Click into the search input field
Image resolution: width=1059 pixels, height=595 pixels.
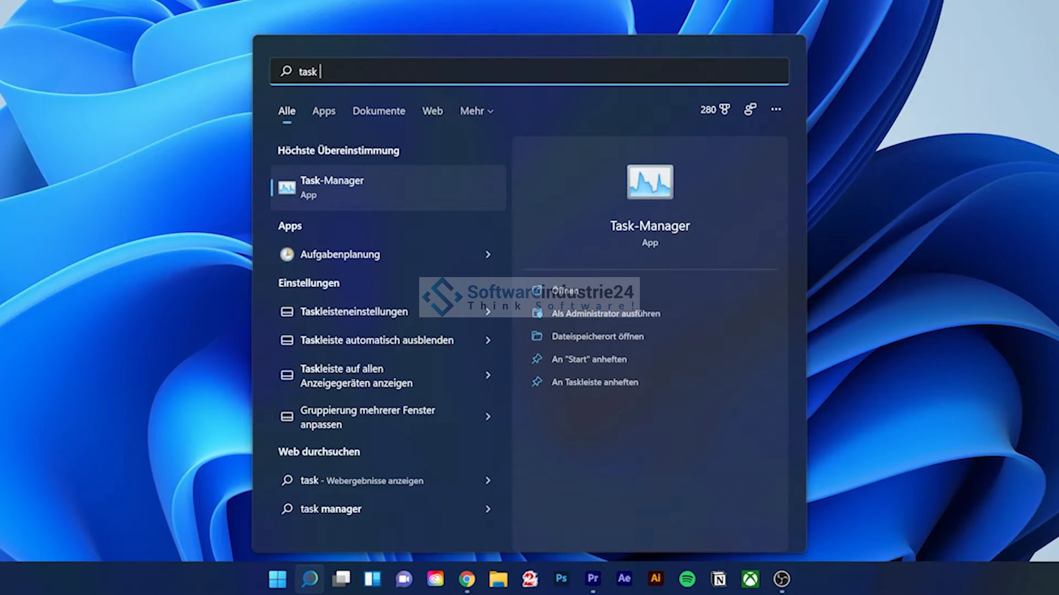pos(529,72)
